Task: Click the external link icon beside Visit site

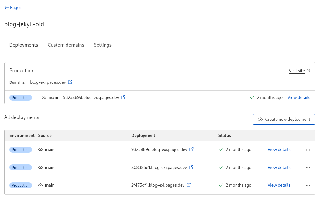Action: (308, 70)
